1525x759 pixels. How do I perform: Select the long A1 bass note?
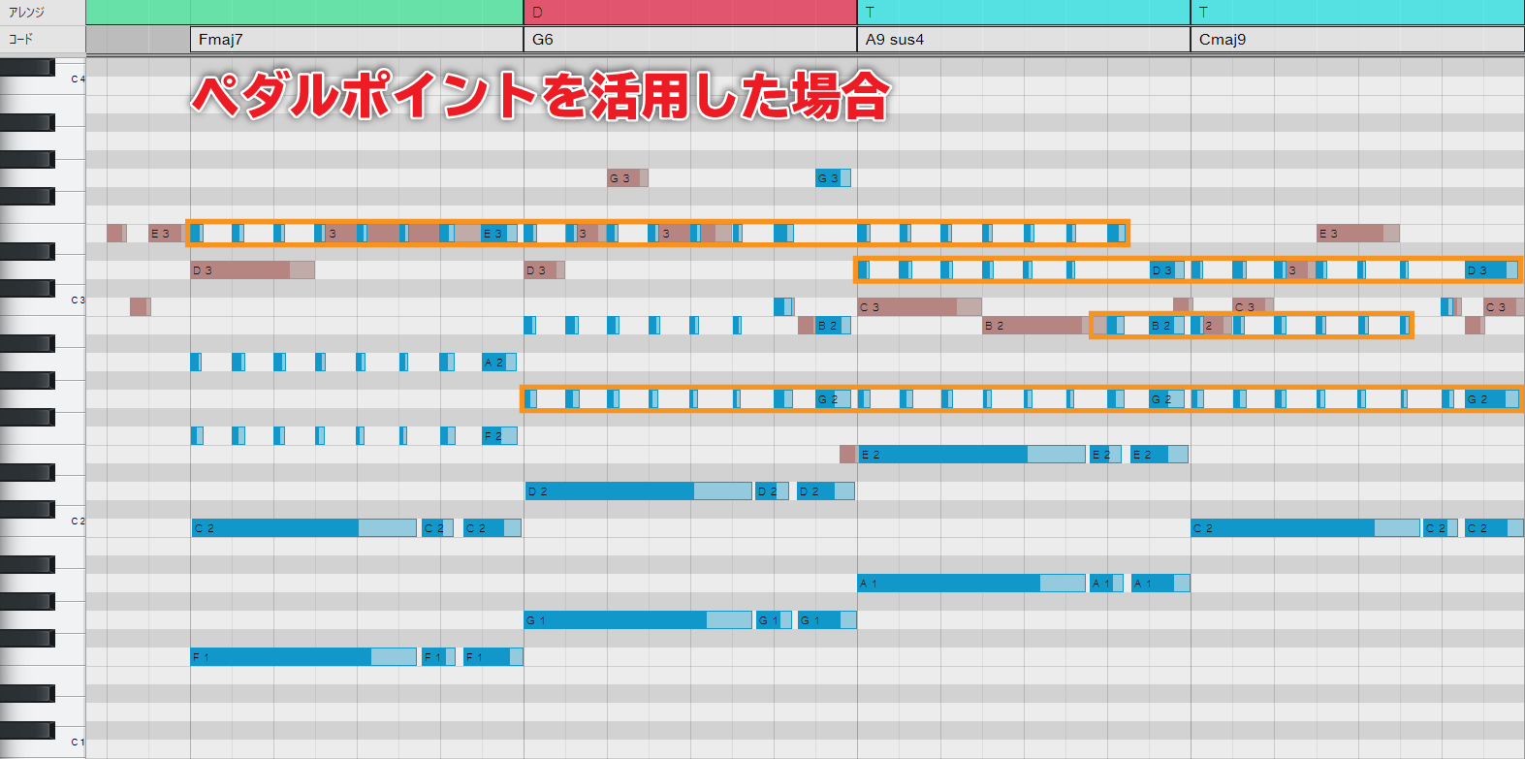tap(971, 584)
